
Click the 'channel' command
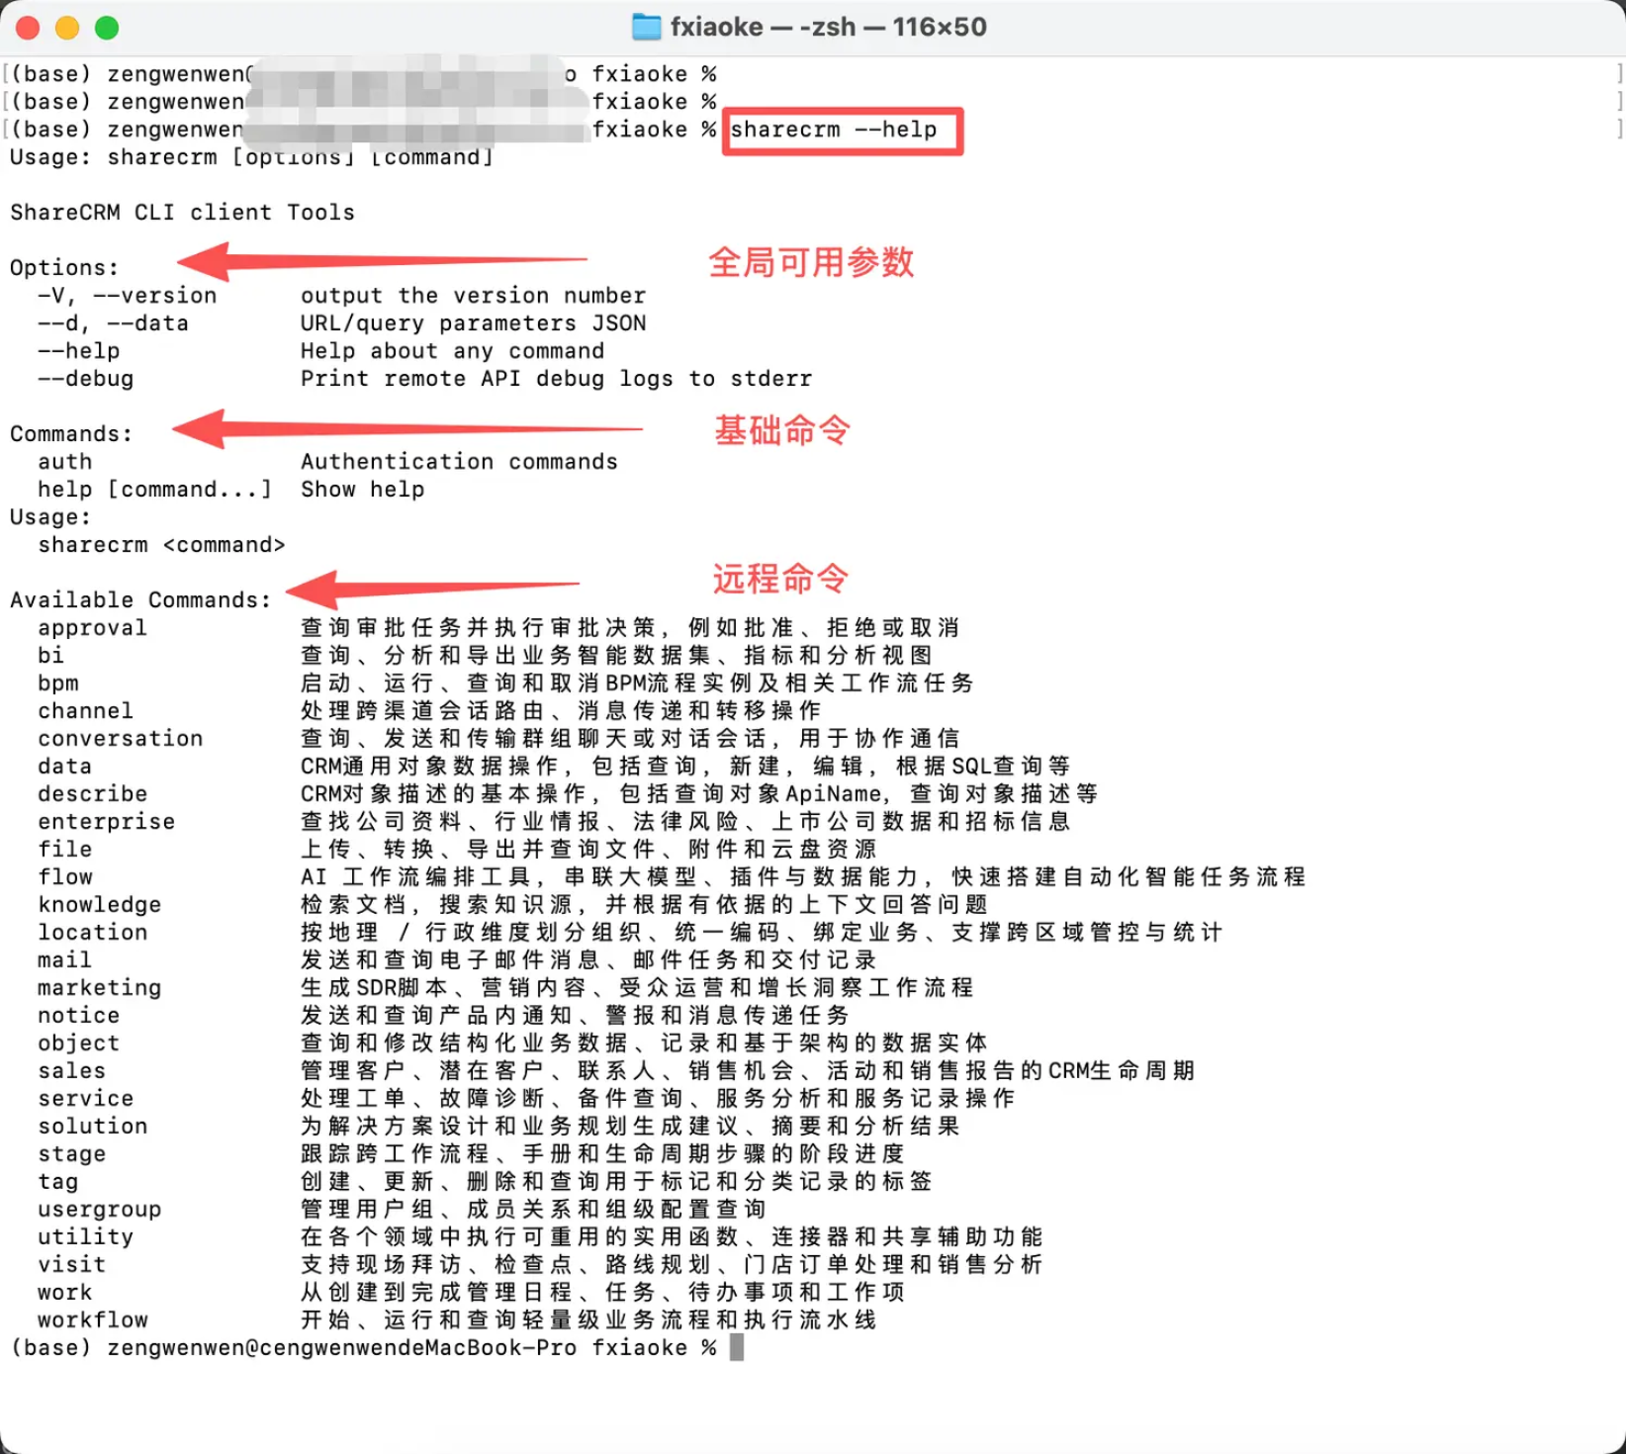point(86,711)
